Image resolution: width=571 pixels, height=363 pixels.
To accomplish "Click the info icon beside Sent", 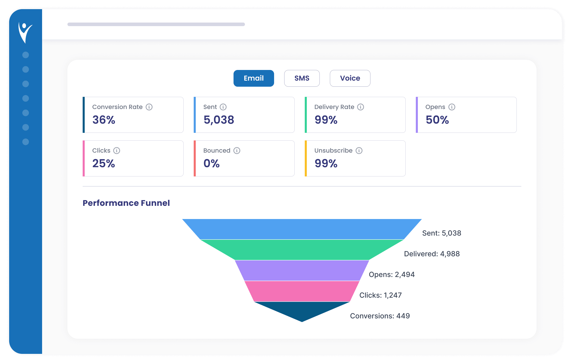I will point(223,107).
